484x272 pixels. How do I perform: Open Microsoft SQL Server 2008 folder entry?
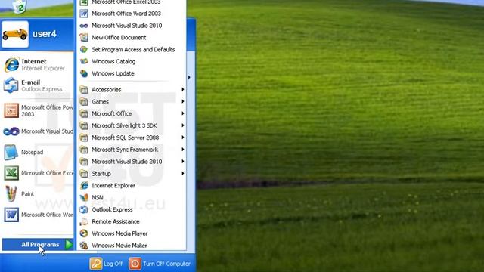click(x=132, y=138)
